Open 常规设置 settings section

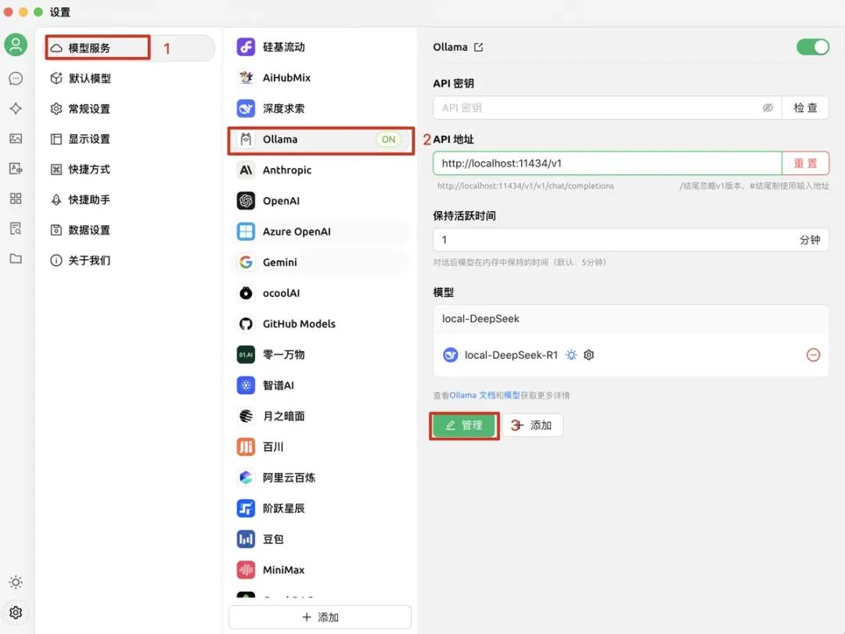pos(128,109)
